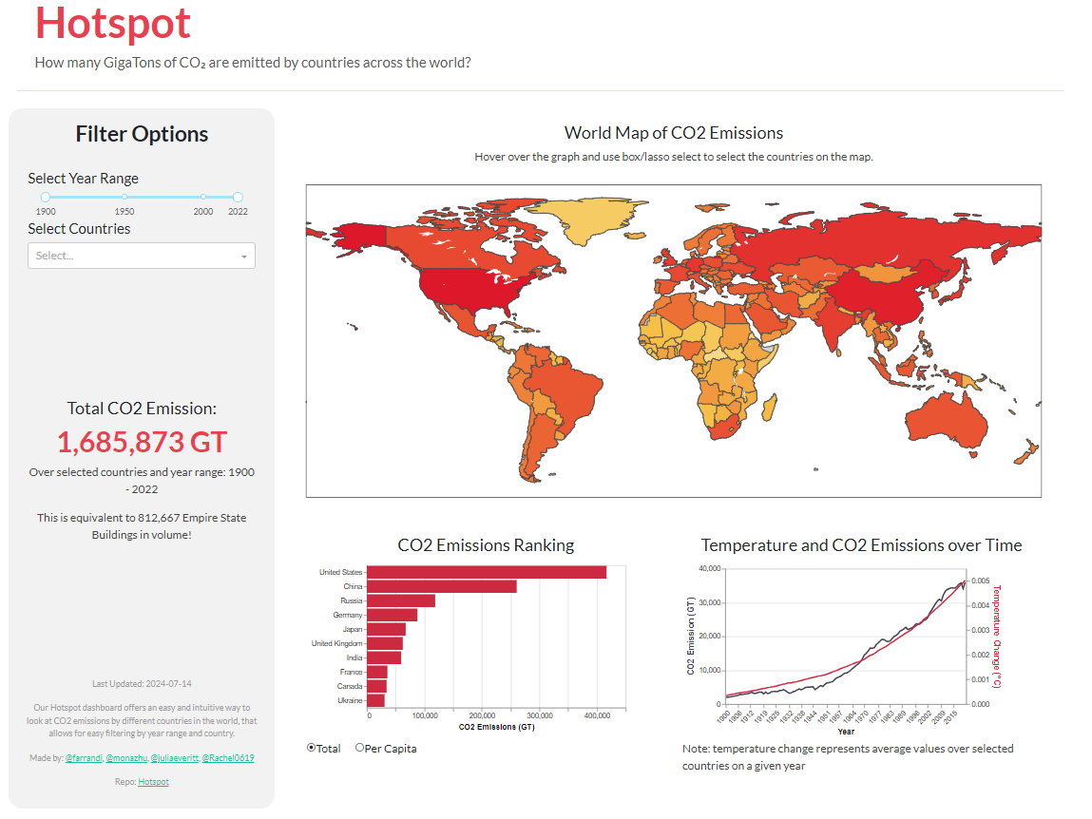Select the Total radio button

tap(312, 748)
